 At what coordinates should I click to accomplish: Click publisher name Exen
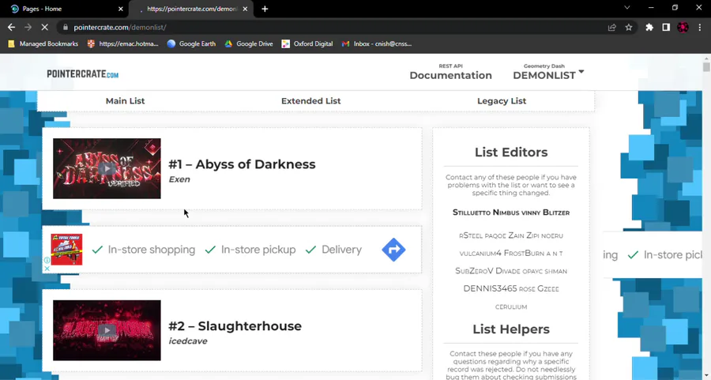[x=179, y=179]
